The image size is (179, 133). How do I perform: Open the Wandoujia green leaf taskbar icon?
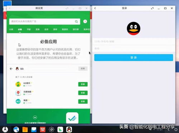pos(60,129)
